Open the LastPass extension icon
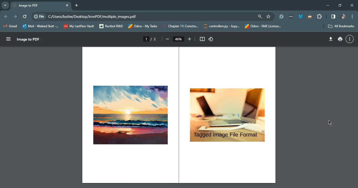Screen dimensions: 358x188 tap(291, 16)
